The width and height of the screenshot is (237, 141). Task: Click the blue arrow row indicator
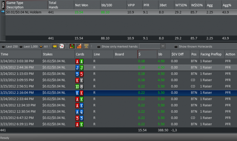pos(3,11)
